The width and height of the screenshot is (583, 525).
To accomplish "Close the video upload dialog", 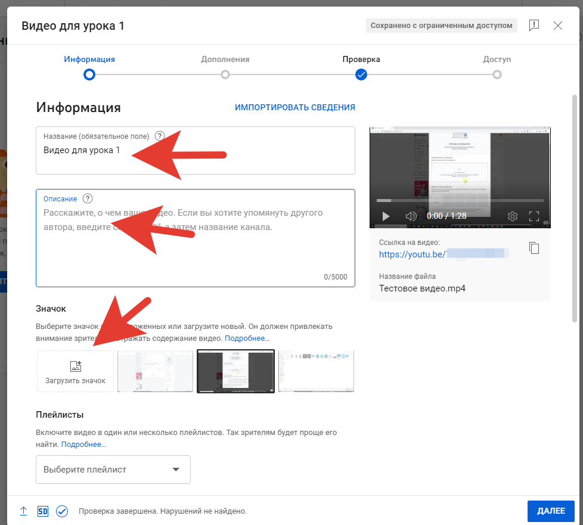I will pyautogui.click(x=558, y=26).
